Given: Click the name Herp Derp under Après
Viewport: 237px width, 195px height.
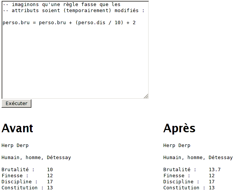Looking at the screenshot, I should coord(177,145).
